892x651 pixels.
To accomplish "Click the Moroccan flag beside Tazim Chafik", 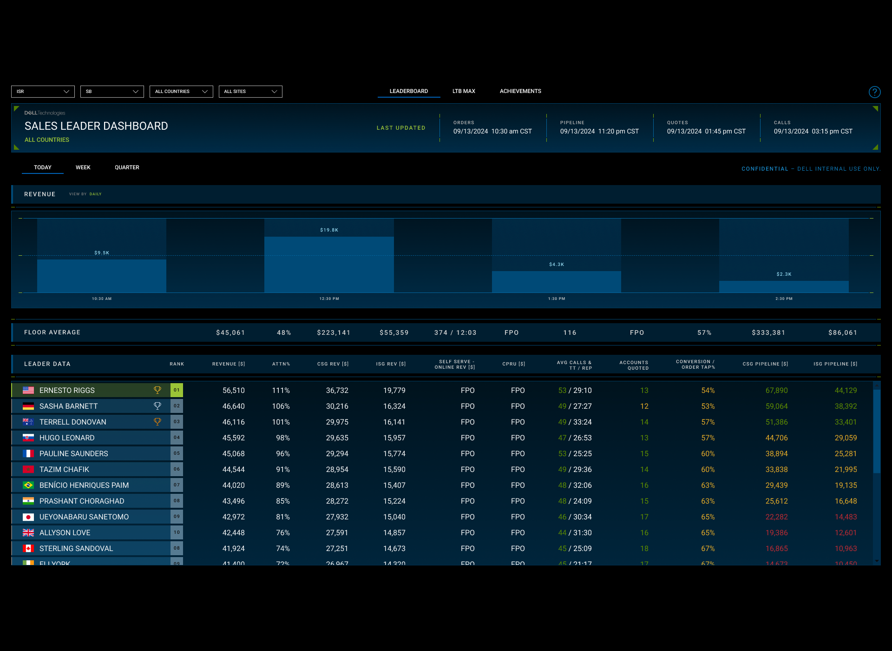I will (x=28, y=470).
